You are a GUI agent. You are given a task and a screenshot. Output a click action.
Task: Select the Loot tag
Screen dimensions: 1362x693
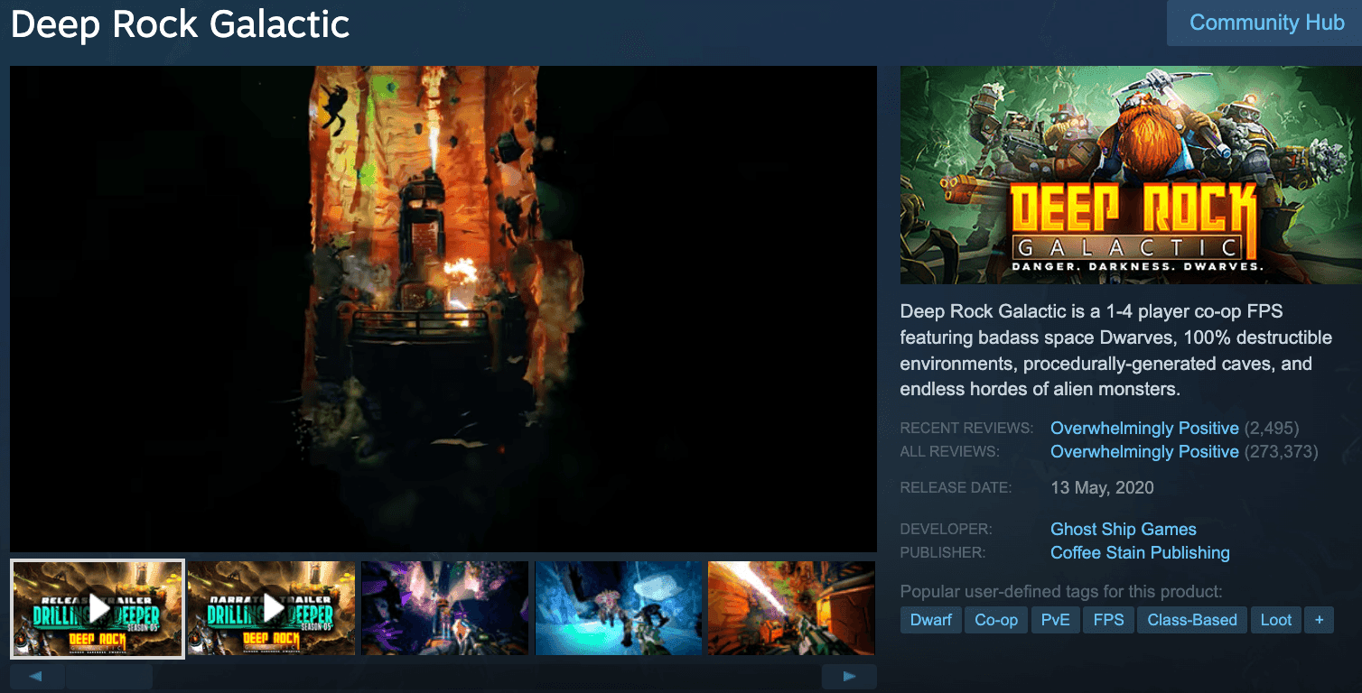pyautogui.click(x=1275, y=620)
